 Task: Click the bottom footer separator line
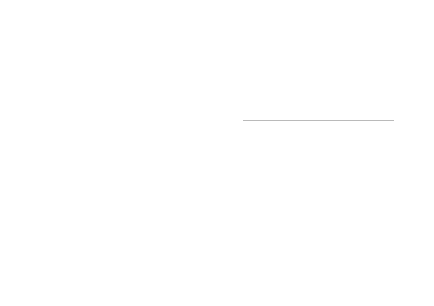click(217, 282)
